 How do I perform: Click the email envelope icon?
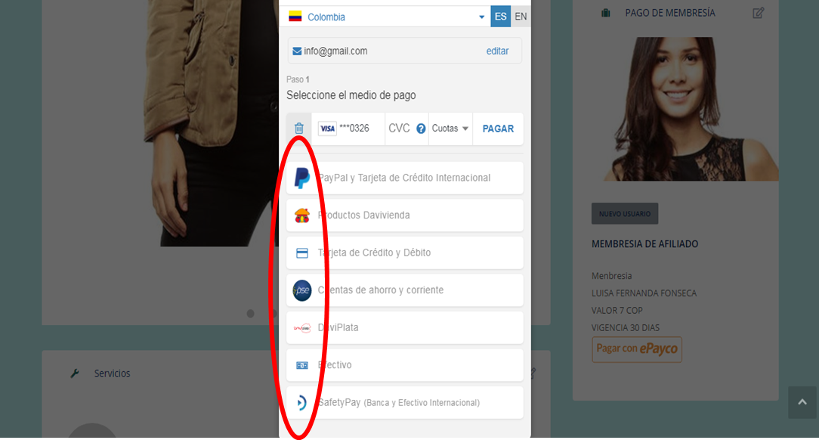[297, 51]
